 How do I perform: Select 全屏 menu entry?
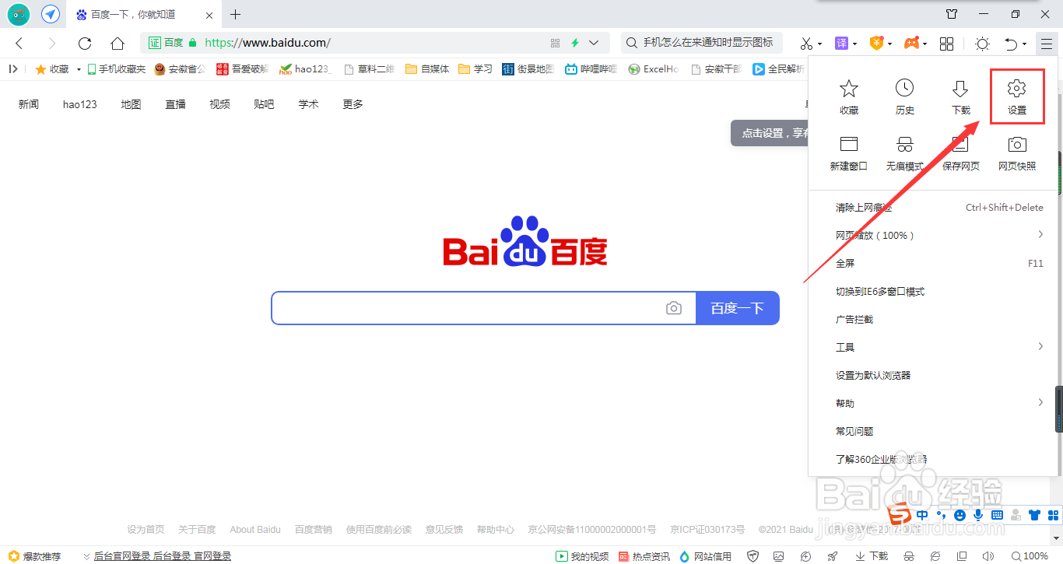(934, 263)
